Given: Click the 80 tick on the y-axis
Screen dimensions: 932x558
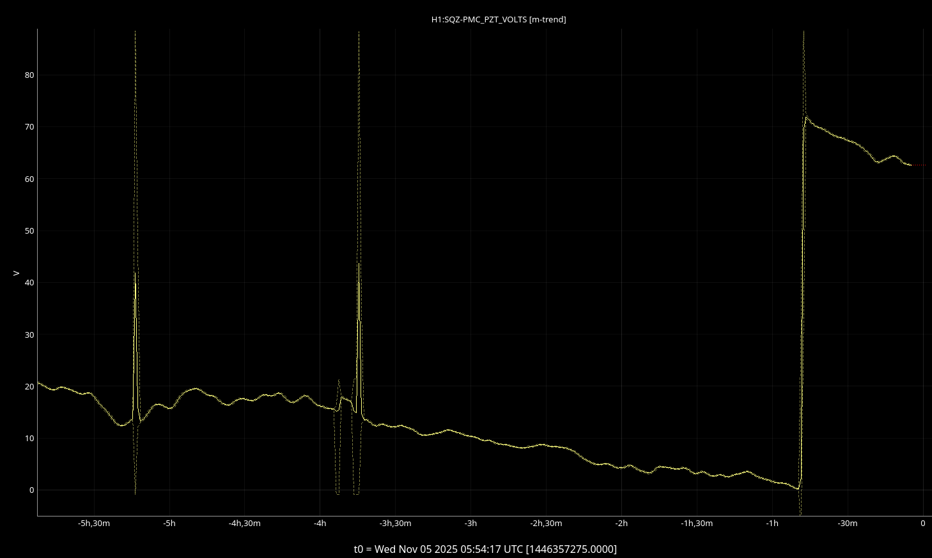Looking at the screenshot, I should [29, 75].
